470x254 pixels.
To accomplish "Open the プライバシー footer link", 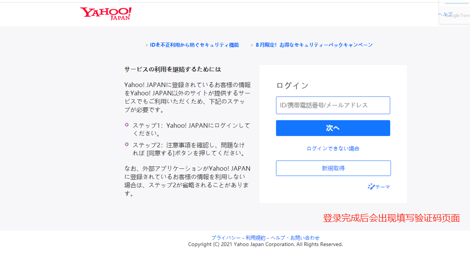I will click(226, 238).
